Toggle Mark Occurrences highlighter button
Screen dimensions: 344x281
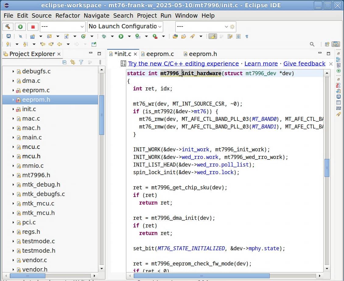click(x=212, y=37)
